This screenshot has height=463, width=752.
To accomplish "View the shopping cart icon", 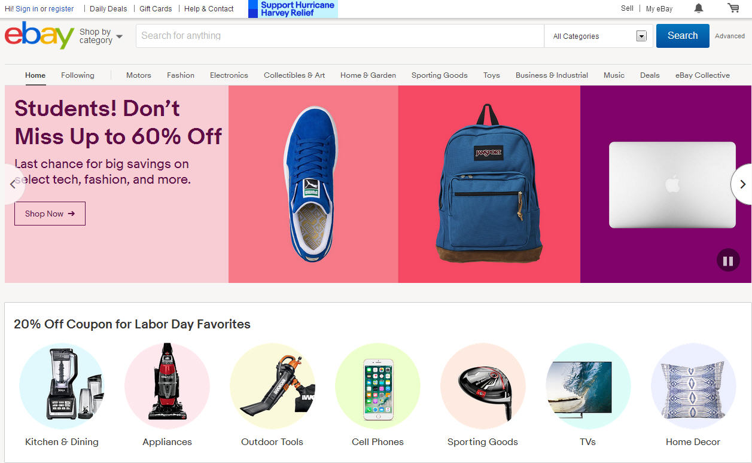I will click(732, 8).
